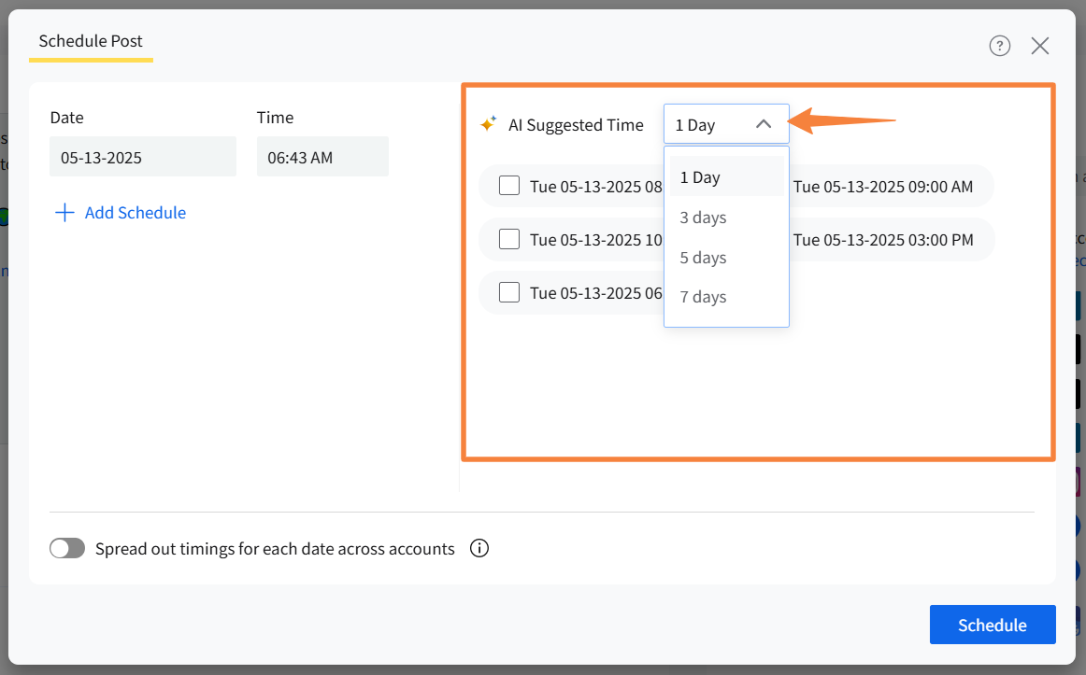Check the Tue 05-13-2025 06 time checkbox
The height and width of the screenshot is (675, 1086).
tap(509, 293)
